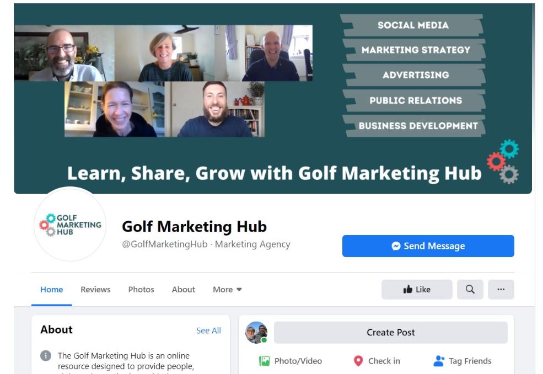Click the user avatar beside Create Post

[x=256, y=333]
